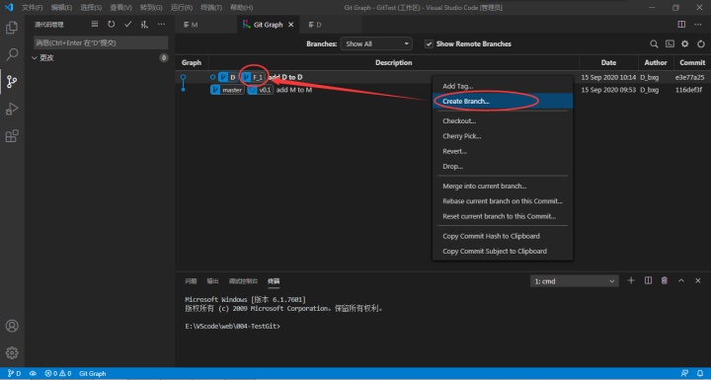Select Drop in context menu
This screenshot has width=711, height=380.
point(503,167)
